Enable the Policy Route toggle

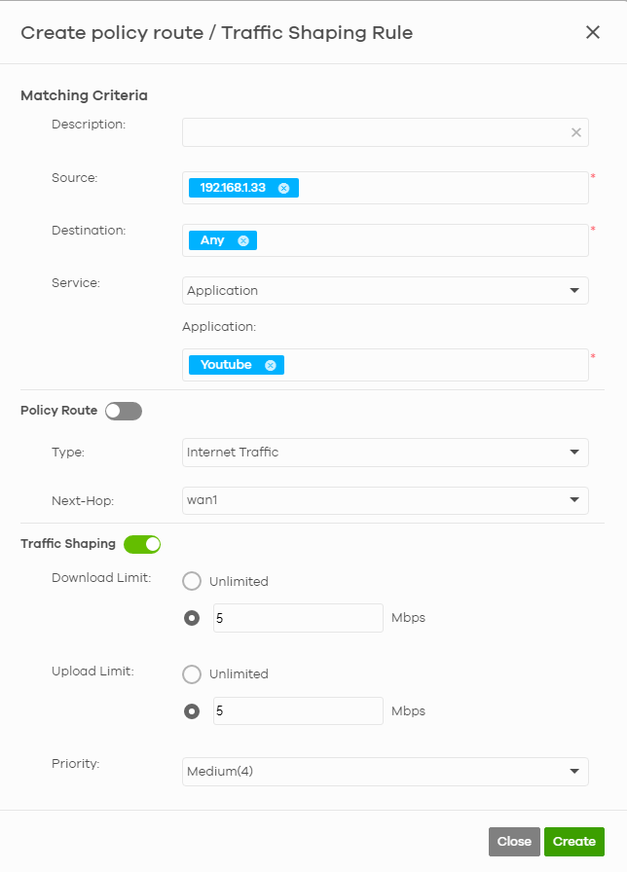click(x=123, y=411)
